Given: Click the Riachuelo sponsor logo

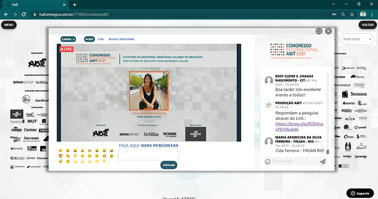Looking at the screenshot, I should (x=342, y=85).
